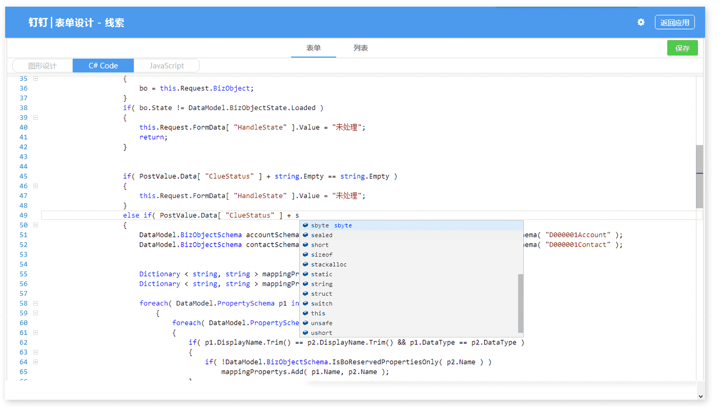Open the settings gear icon
This screenshot has height=413, width=720.
[641, 23]
